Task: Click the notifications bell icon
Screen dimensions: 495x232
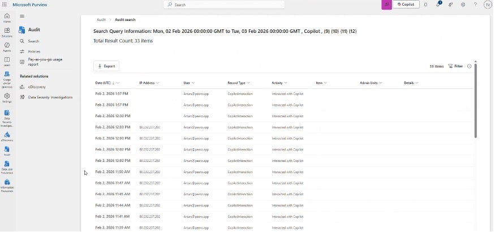Action: pos(438,5)
